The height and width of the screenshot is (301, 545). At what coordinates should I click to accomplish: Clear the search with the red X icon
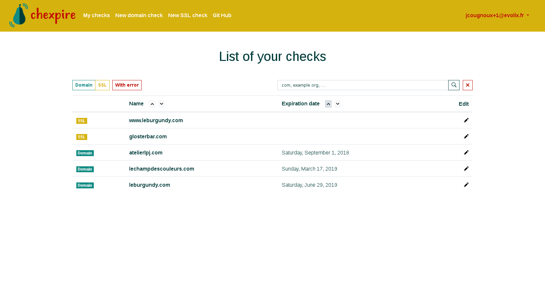pyautogui.click(x=467, y=85)
